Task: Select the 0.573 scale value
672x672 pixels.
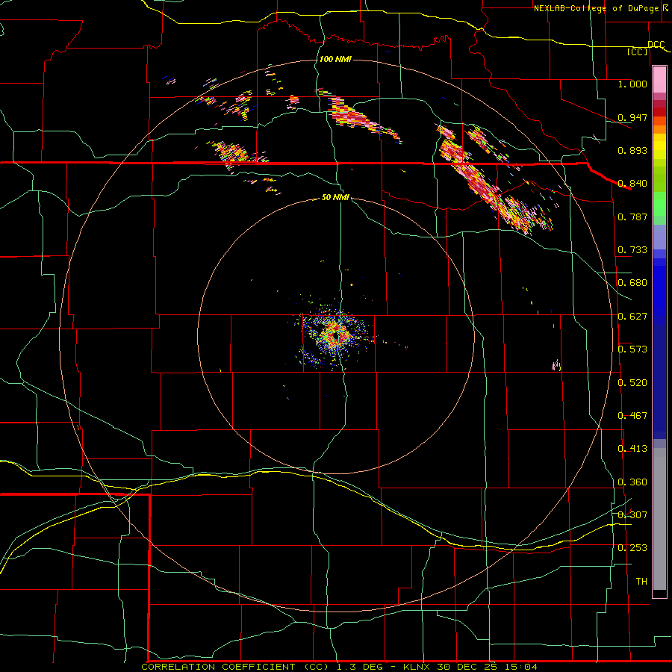Action: click(x=632, y=349)
